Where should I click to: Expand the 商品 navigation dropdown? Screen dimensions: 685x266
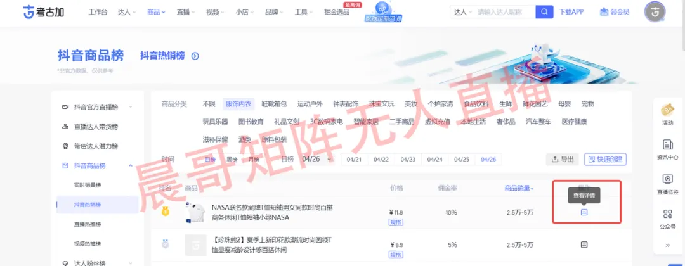(x=157, y=12)
